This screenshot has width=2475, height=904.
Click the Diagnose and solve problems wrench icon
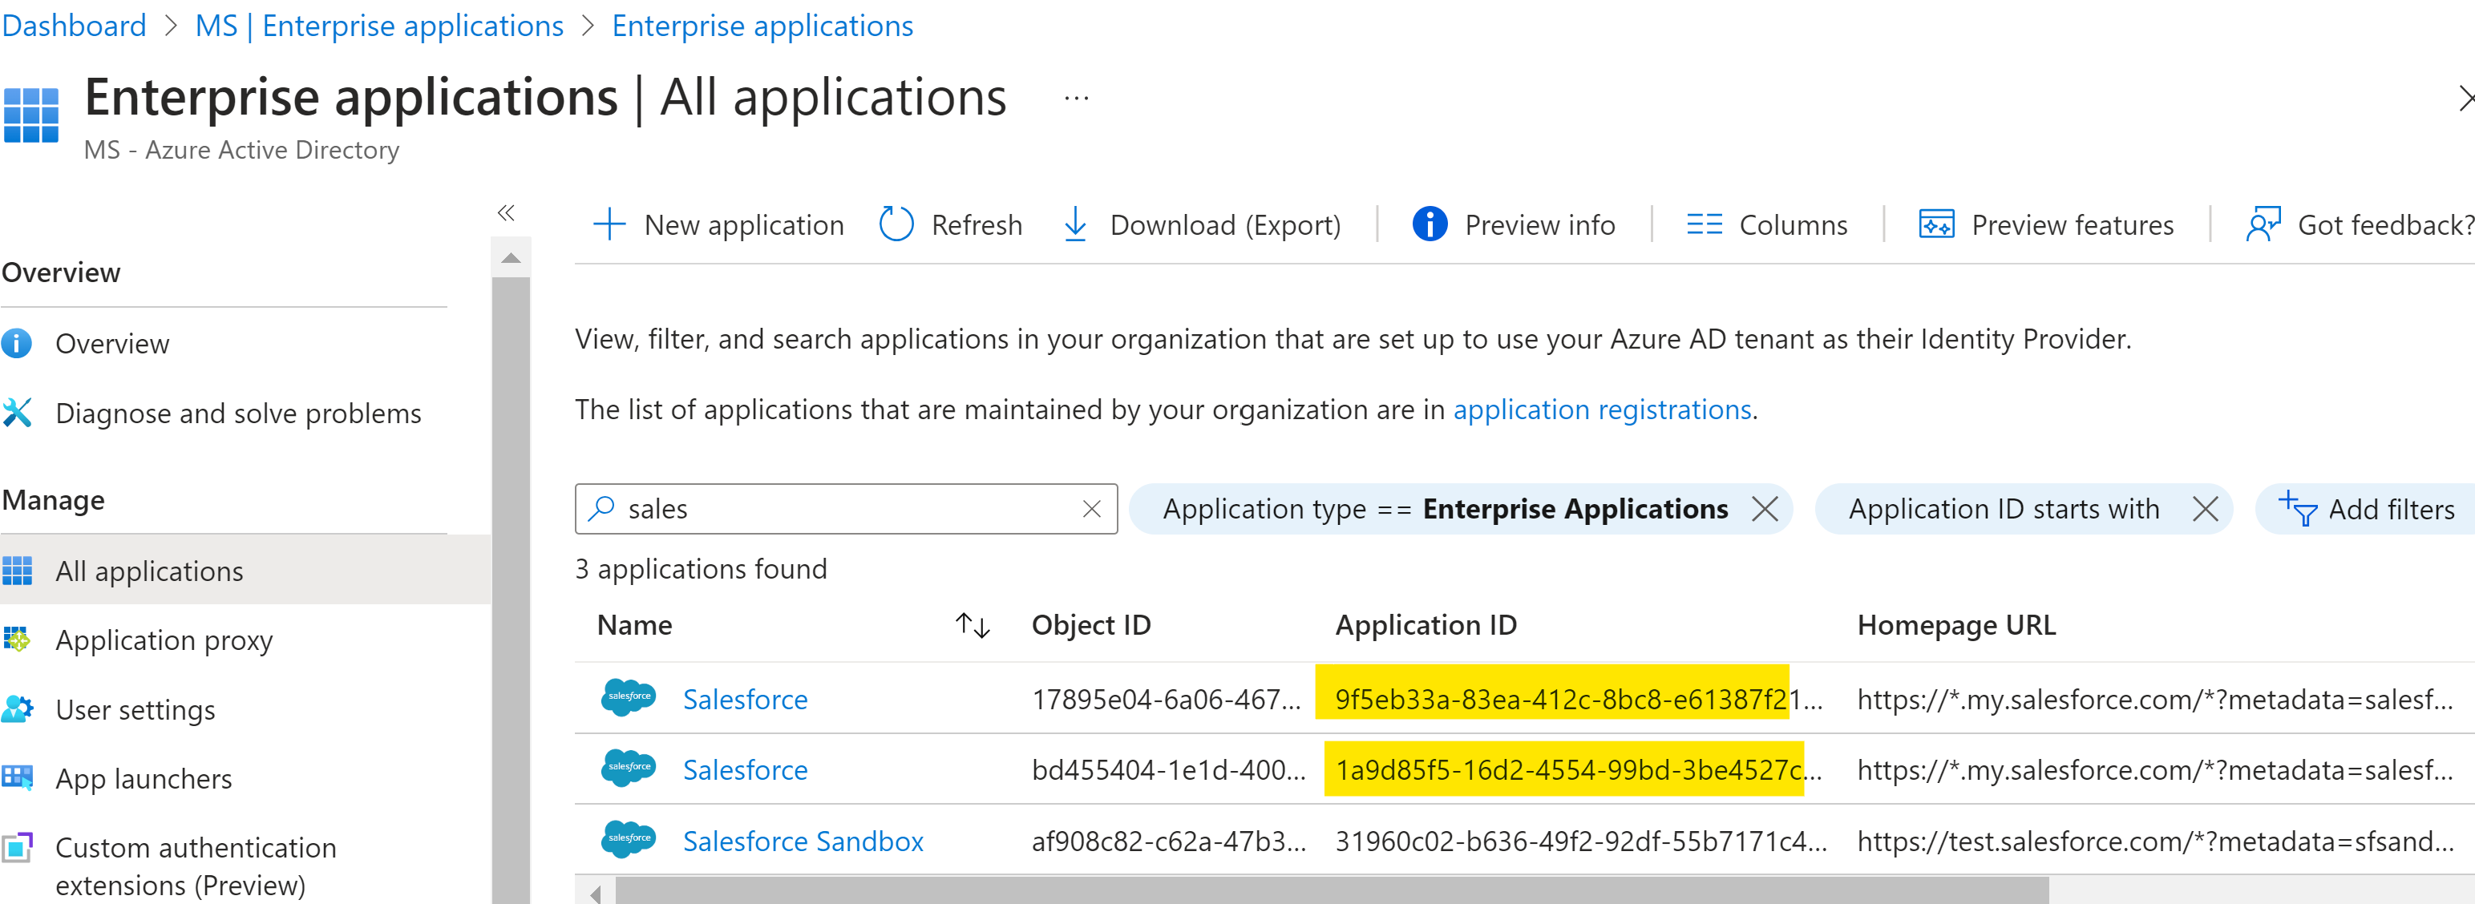[16, 413]
